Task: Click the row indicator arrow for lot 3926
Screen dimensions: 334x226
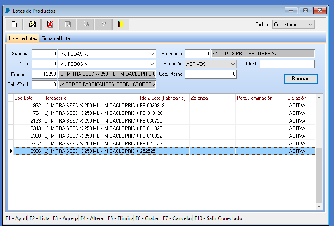Action: [x=11, y=151]
